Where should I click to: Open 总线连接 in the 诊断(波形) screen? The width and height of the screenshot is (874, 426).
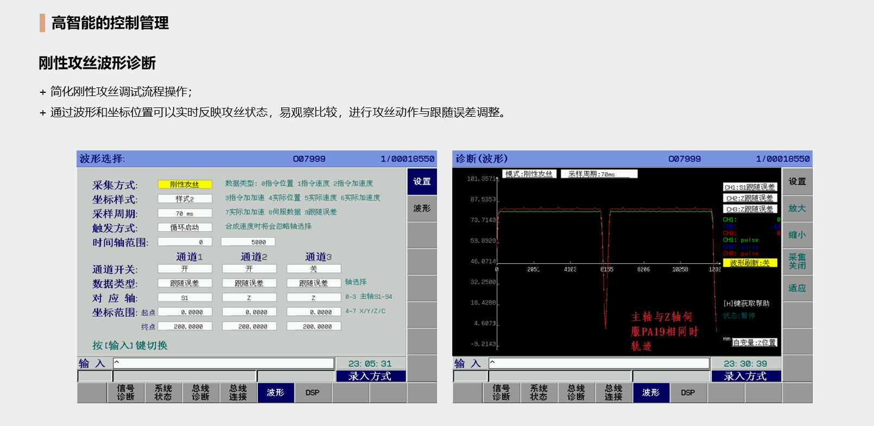613,392
